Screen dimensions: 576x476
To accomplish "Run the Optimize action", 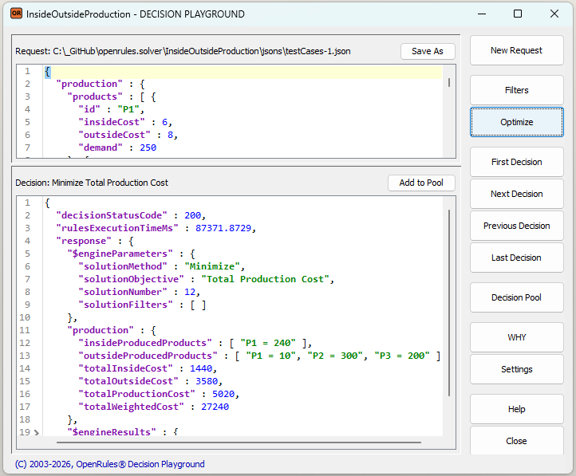I will coord(516,122).
